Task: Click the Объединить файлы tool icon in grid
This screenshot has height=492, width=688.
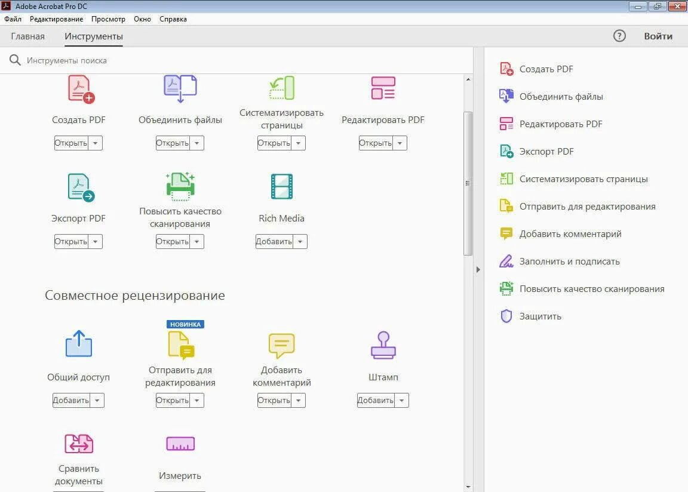Action: coord(180,89)
